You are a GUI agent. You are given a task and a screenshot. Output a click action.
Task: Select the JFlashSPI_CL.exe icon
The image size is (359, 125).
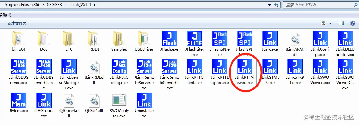[x=245, y=39]
